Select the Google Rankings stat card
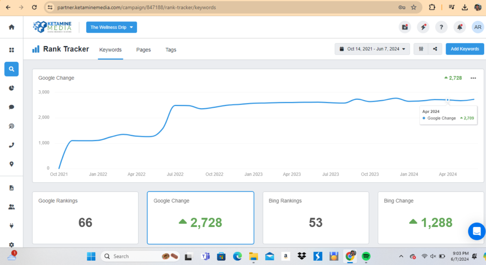Image resolution: width=486 pixels, height=265 pixels. point(85,218)
